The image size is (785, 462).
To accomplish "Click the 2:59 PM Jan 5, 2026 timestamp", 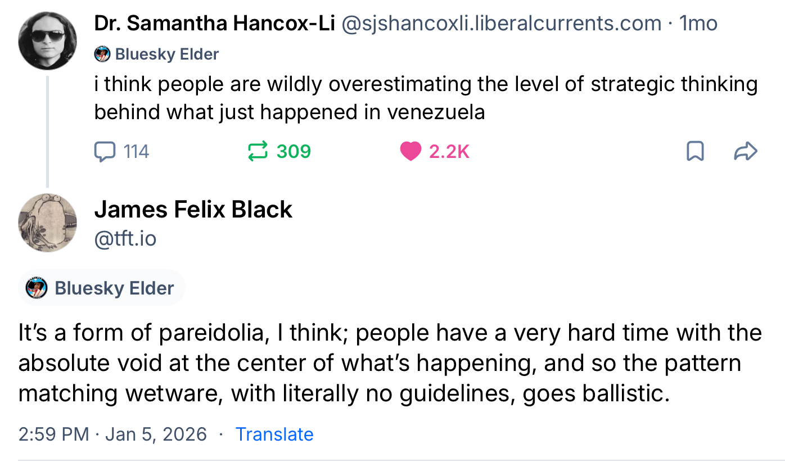I will pyautogui.click(x=112, y=434).
